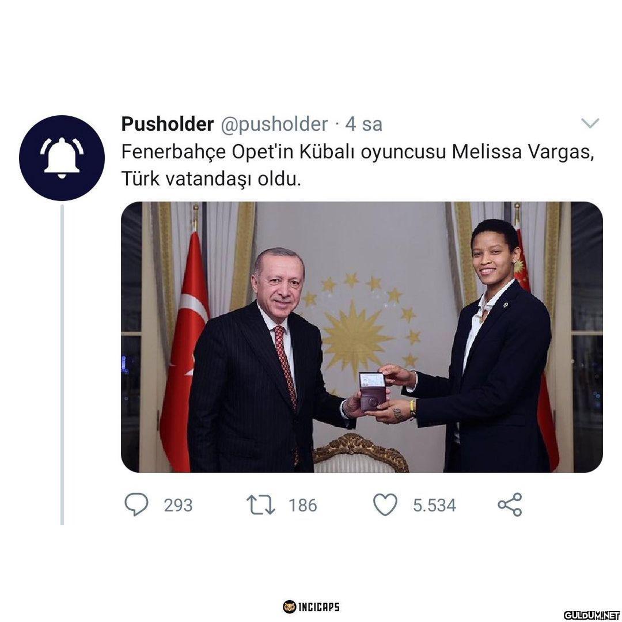Click the GULDUM.NET watermark
This screenshot has width=622, height=622.
[x=591, y=615]
